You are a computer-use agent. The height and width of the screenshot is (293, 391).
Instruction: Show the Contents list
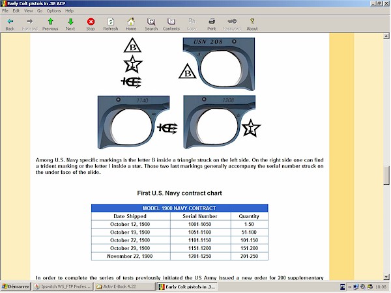tap(171, 24)
